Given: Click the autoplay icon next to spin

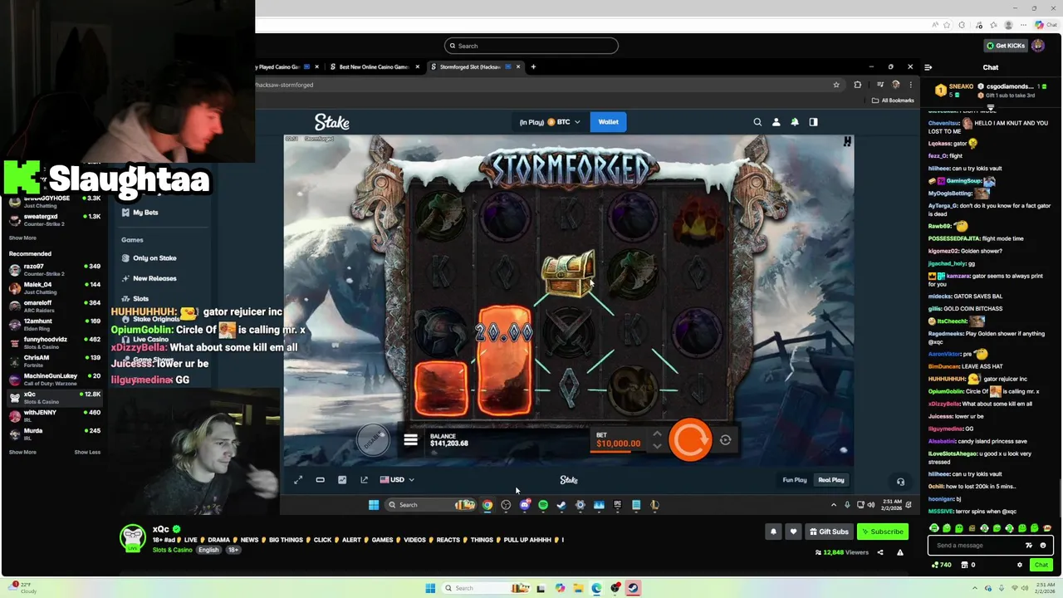Looking at the screenshot, I should 725,440.
